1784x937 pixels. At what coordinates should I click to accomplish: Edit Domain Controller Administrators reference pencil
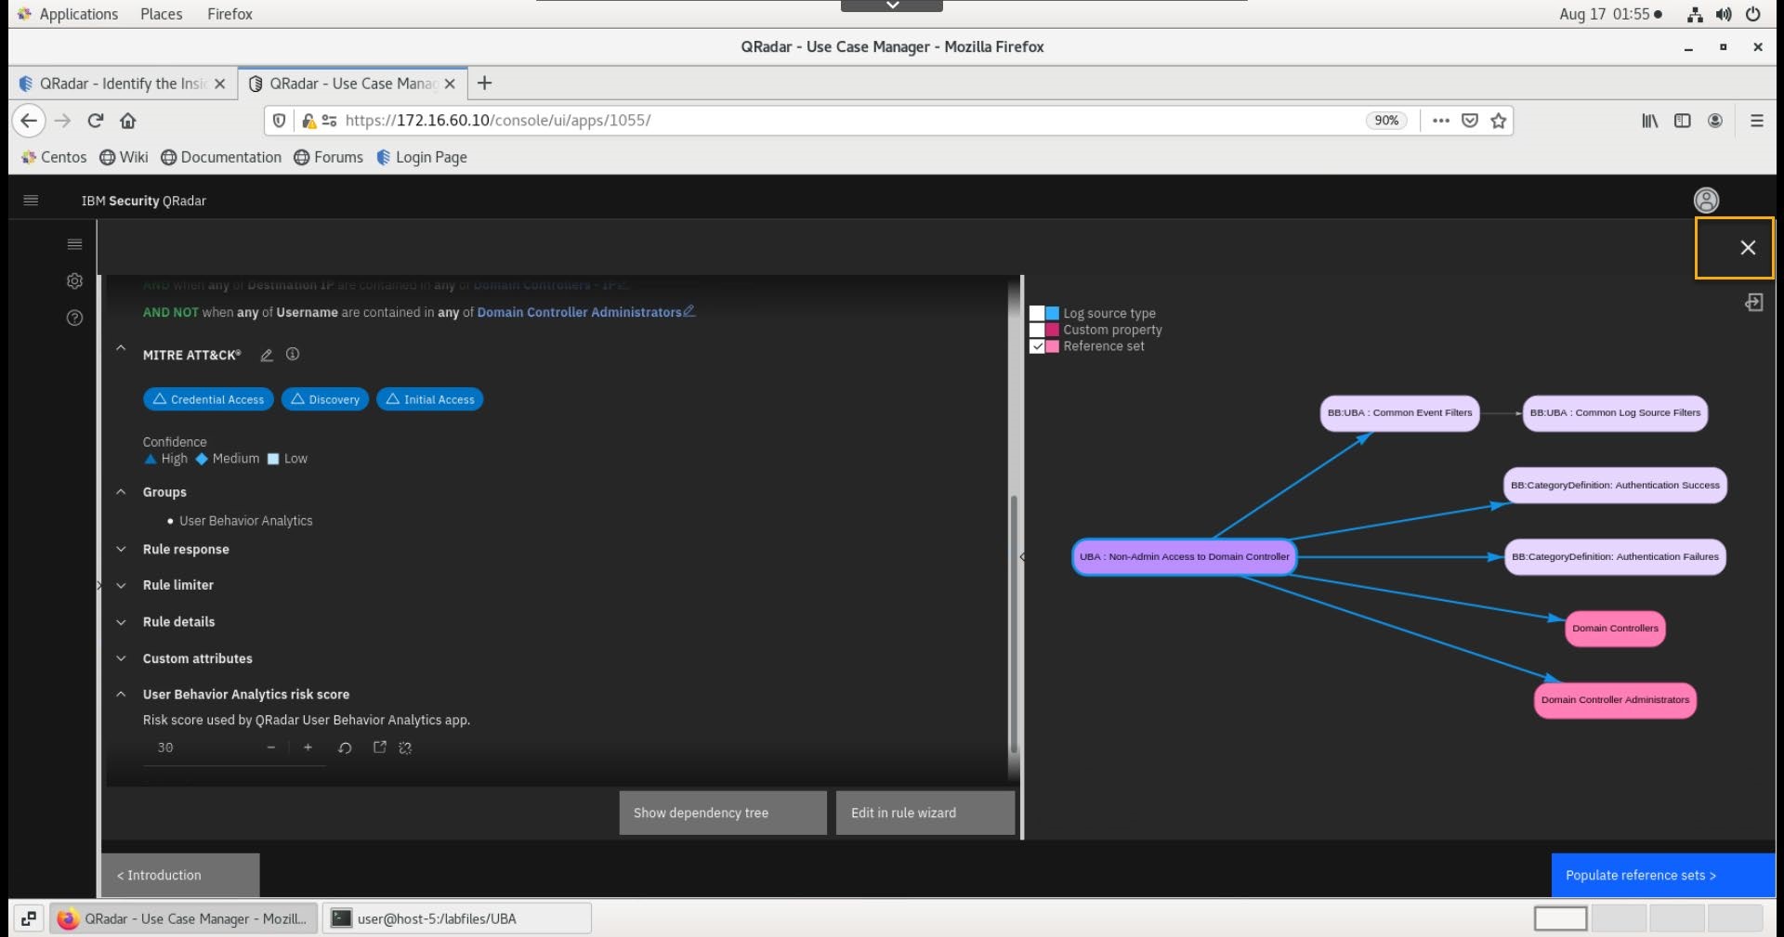click(689, 311)
